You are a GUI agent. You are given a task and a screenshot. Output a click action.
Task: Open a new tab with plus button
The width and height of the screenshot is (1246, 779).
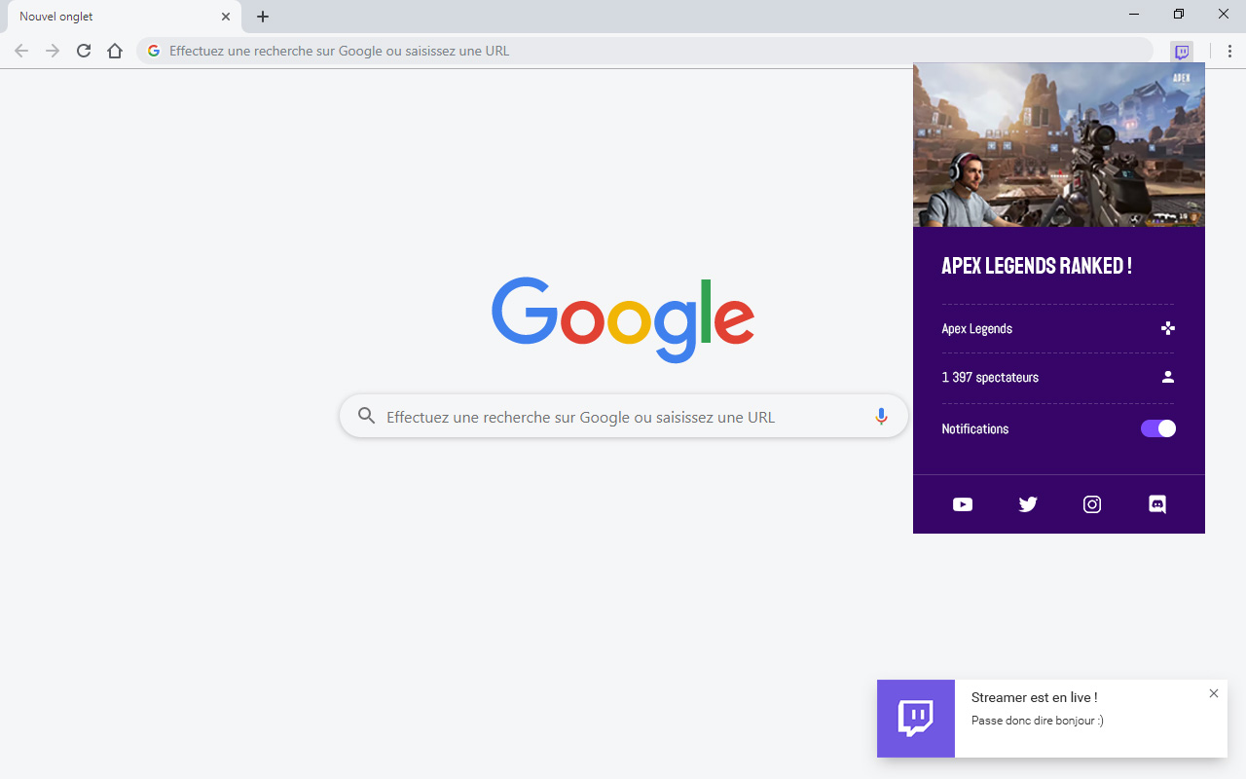pos(263,17)
